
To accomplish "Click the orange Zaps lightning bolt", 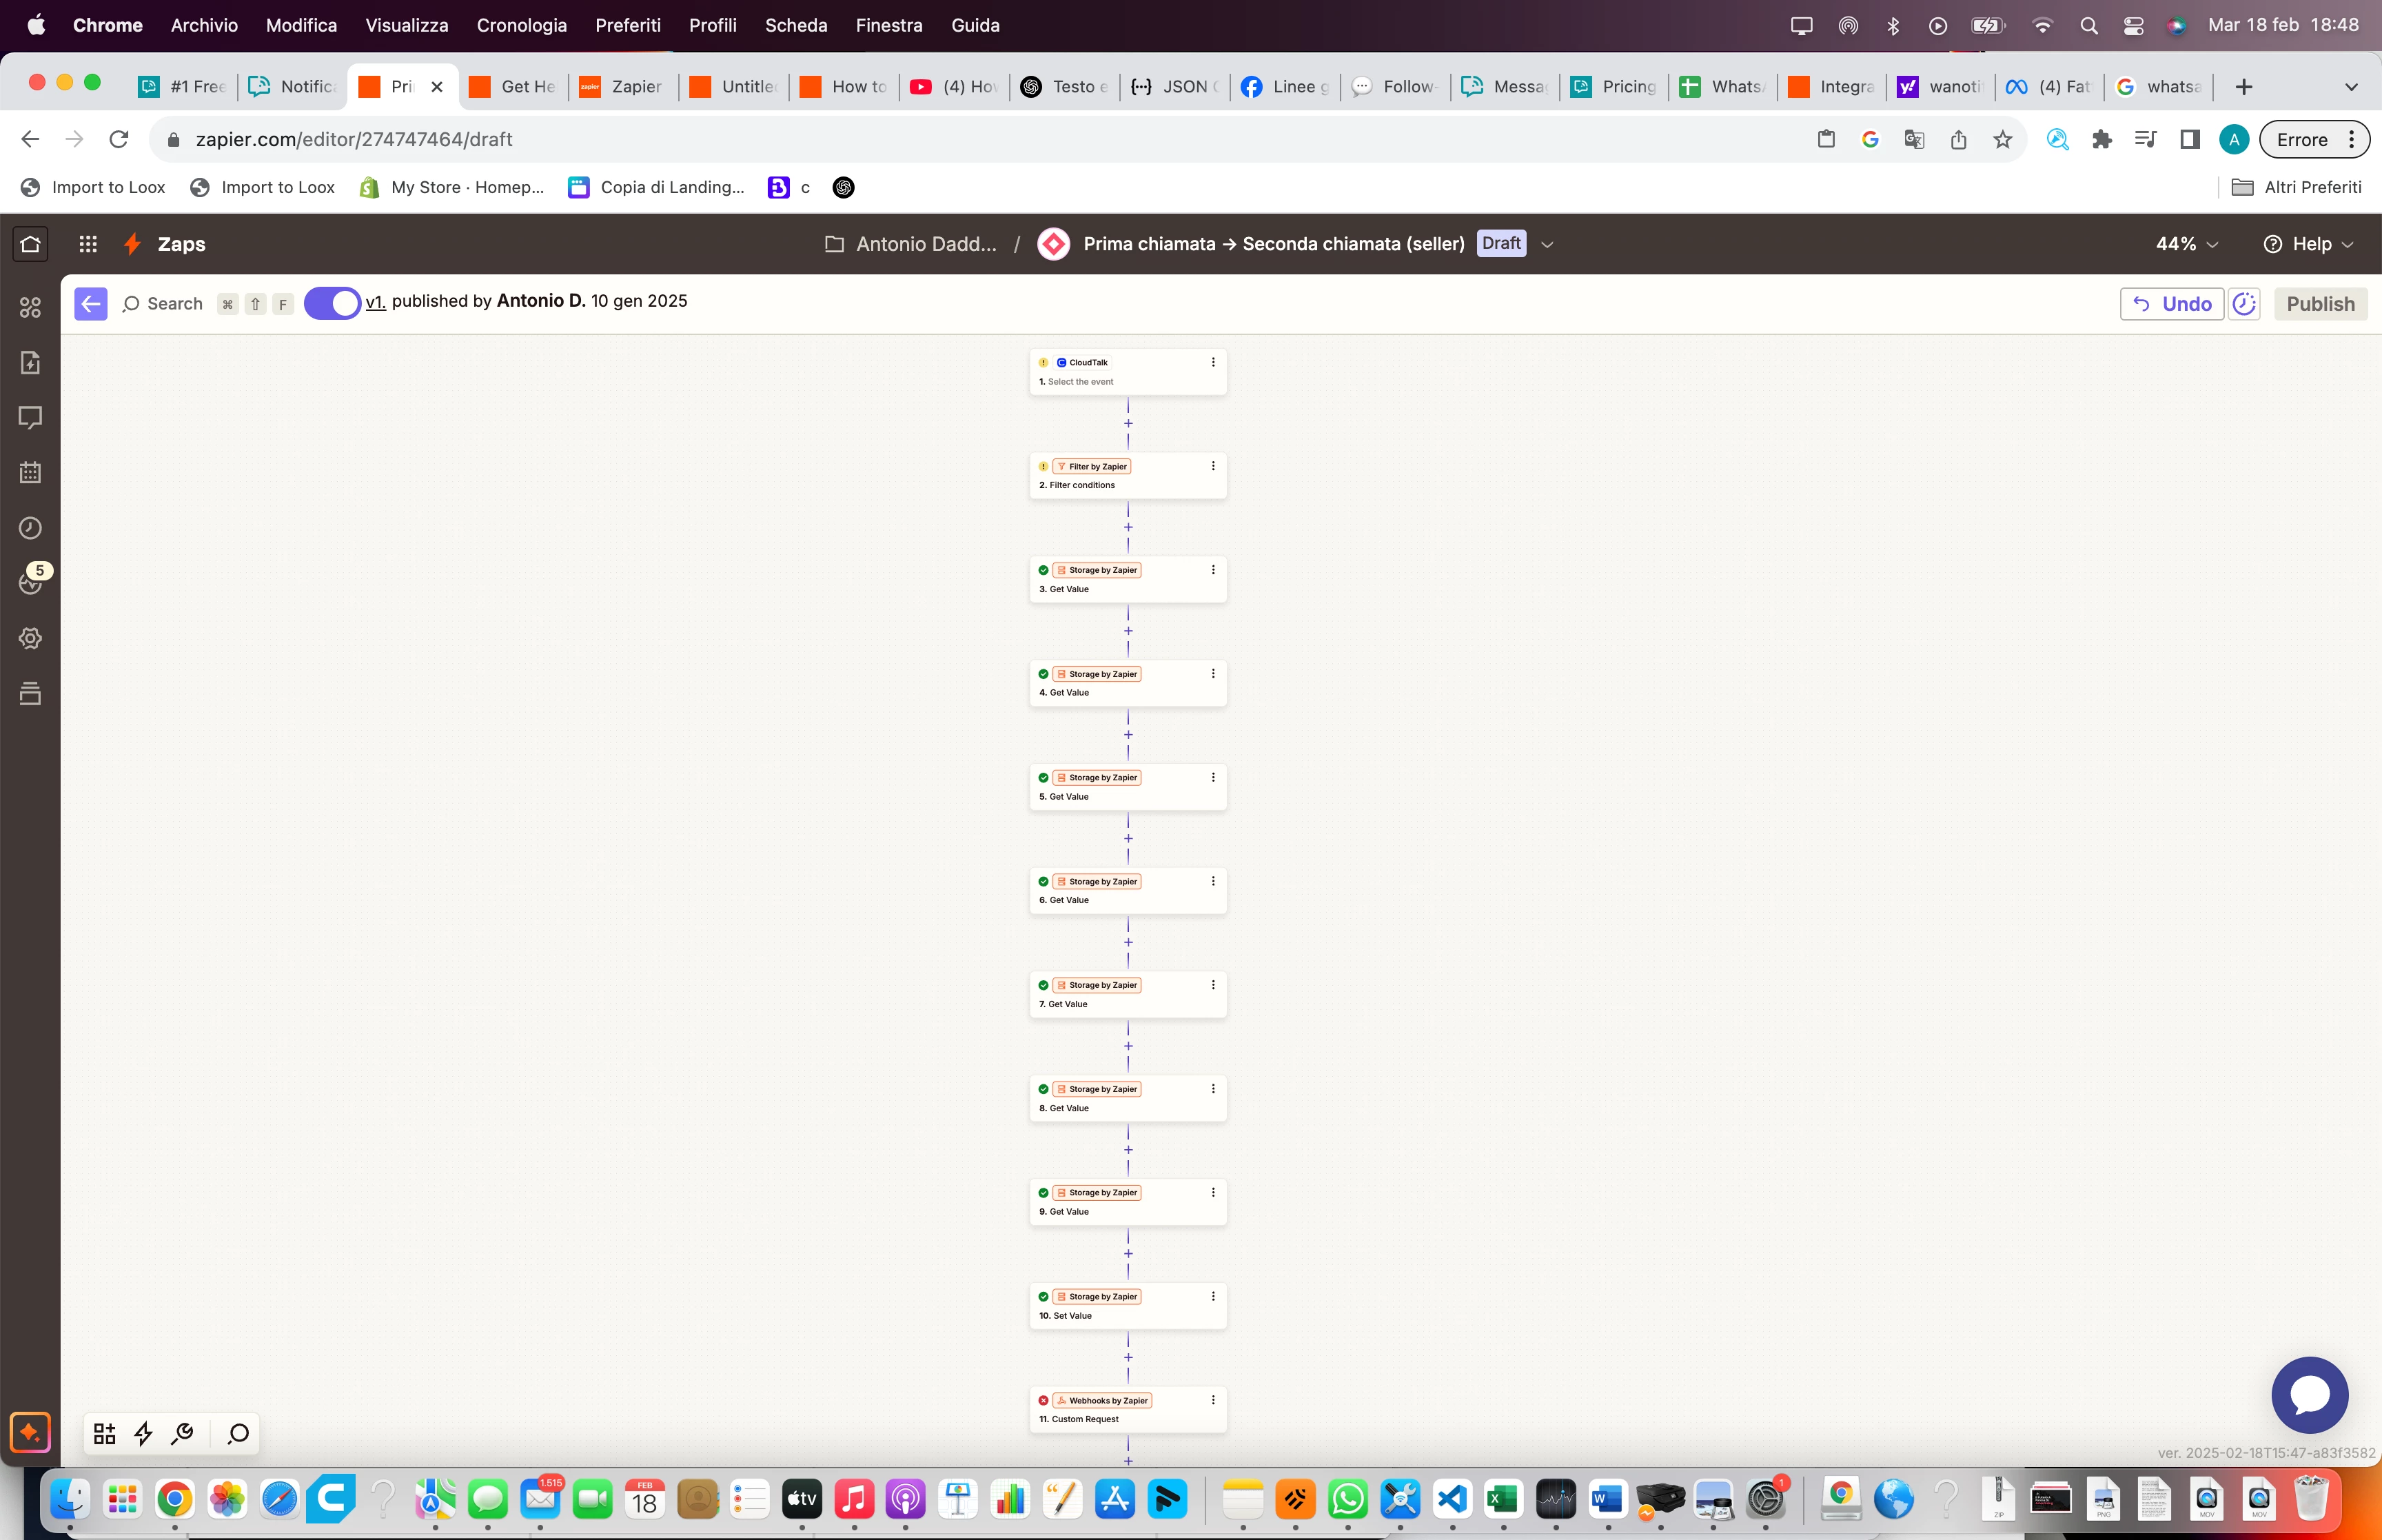I will click(132, 244).
